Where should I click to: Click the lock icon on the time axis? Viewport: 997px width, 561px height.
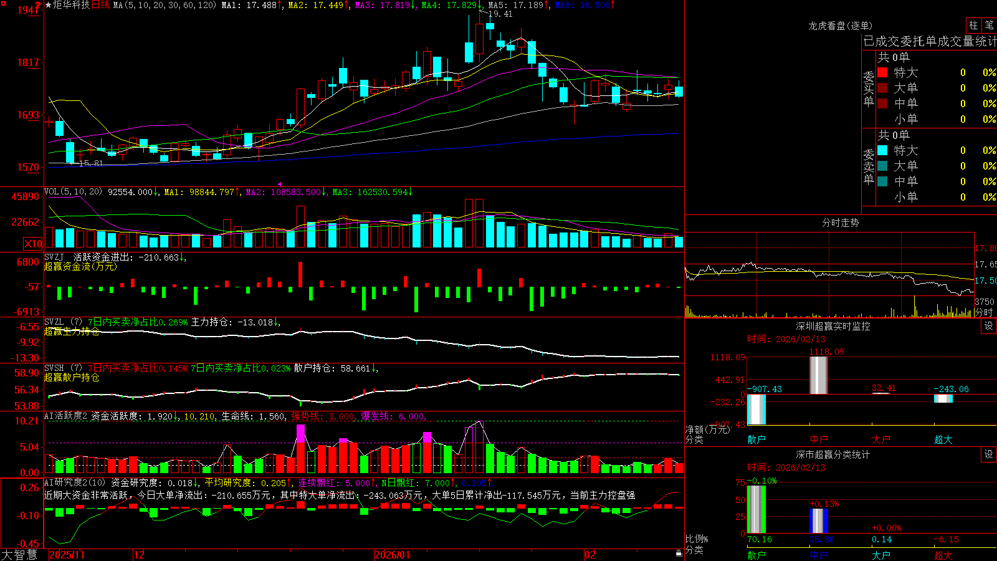pos(679,554)
